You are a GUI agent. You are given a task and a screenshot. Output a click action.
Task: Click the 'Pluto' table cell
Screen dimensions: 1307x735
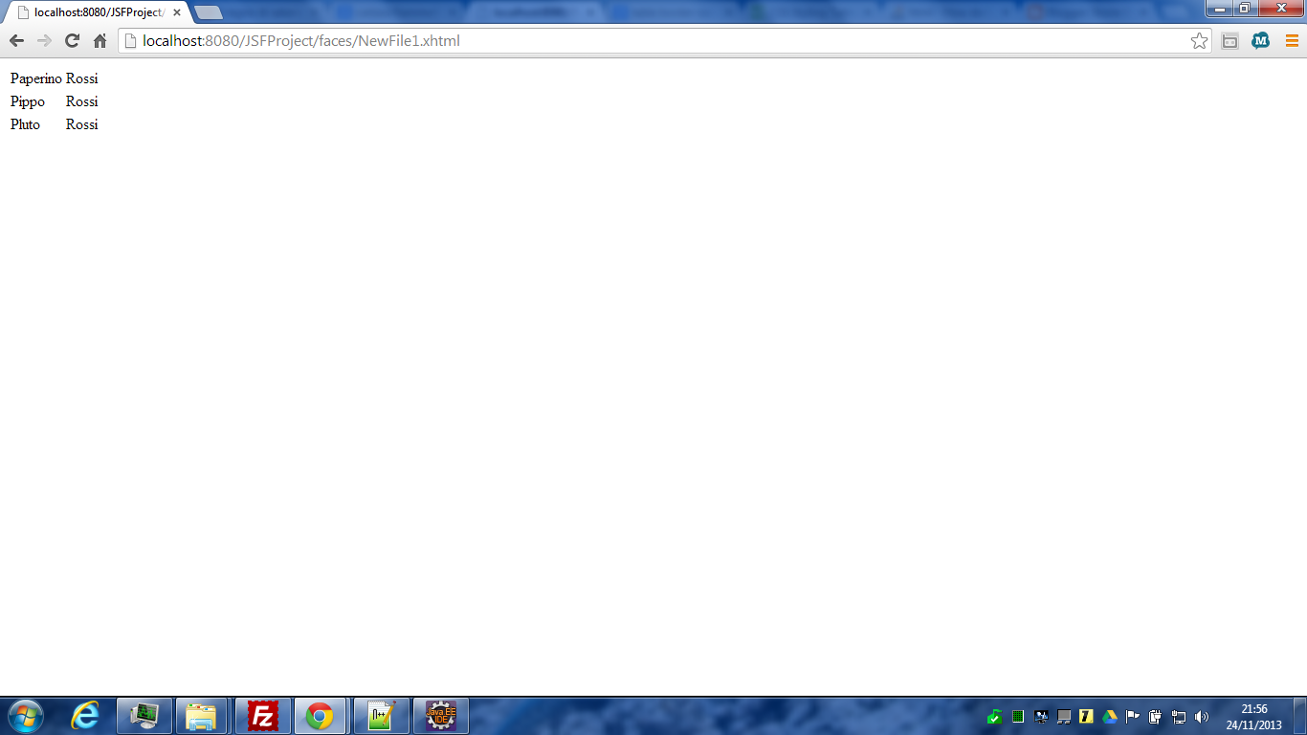(x=26, y=124)
